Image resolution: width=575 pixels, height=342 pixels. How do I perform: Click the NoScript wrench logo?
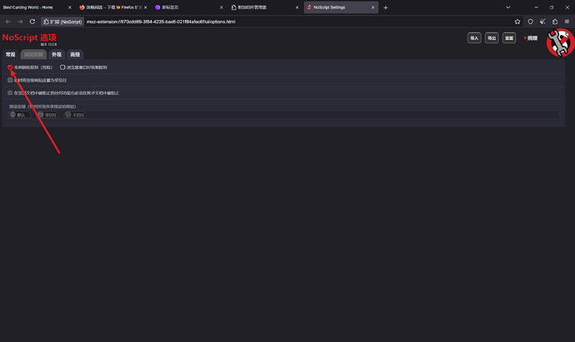(560, 43)
